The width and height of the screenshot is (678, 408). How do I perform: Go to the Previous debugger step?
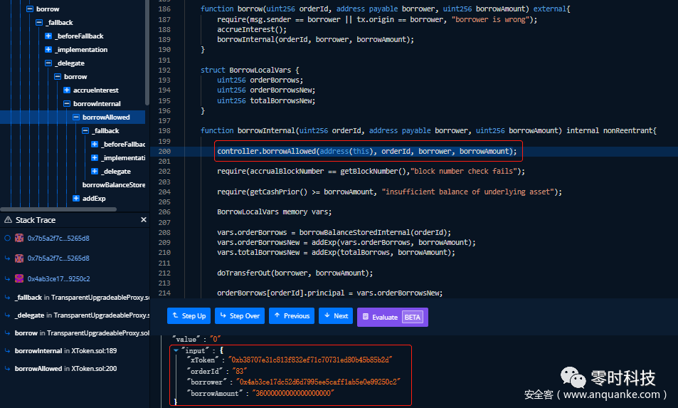(292, 316)
